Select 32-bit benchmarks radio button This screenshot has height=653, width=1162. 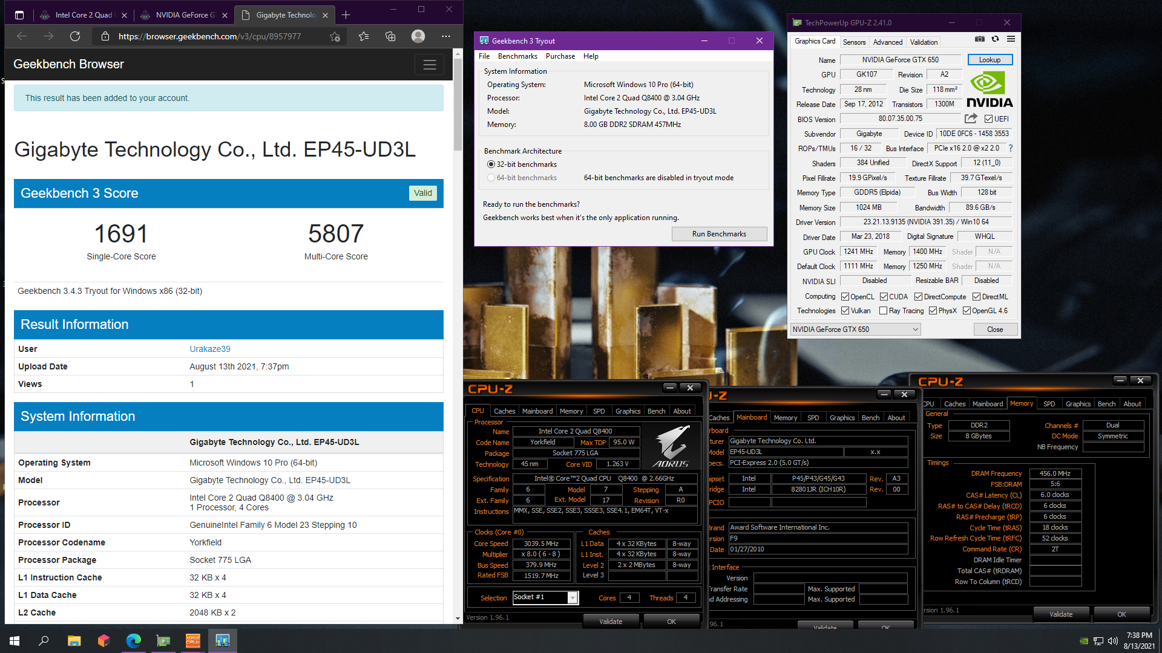491,164
